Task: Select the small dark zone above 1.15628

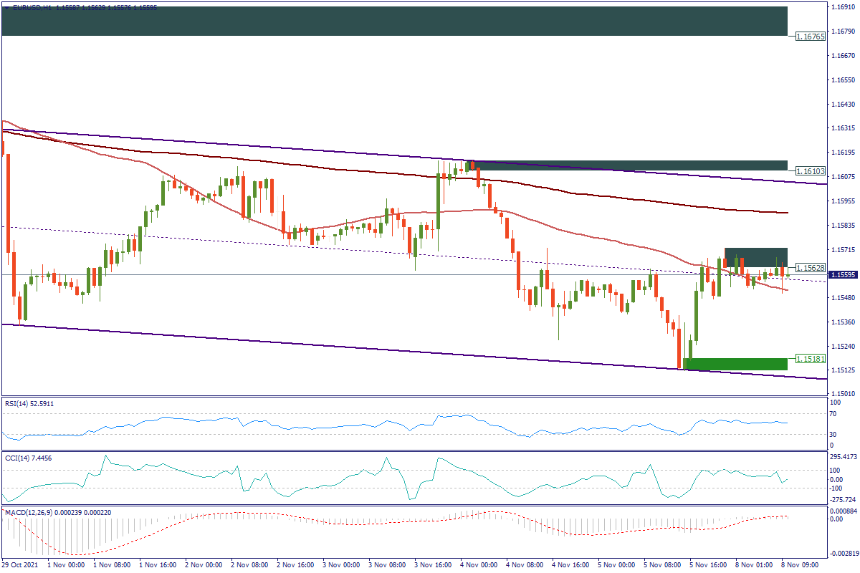Action: point(756,257)
